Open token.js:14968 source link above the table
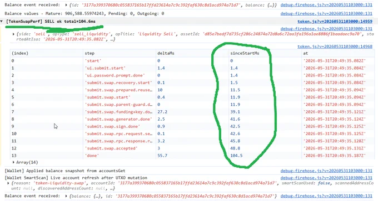 (335, 47)
